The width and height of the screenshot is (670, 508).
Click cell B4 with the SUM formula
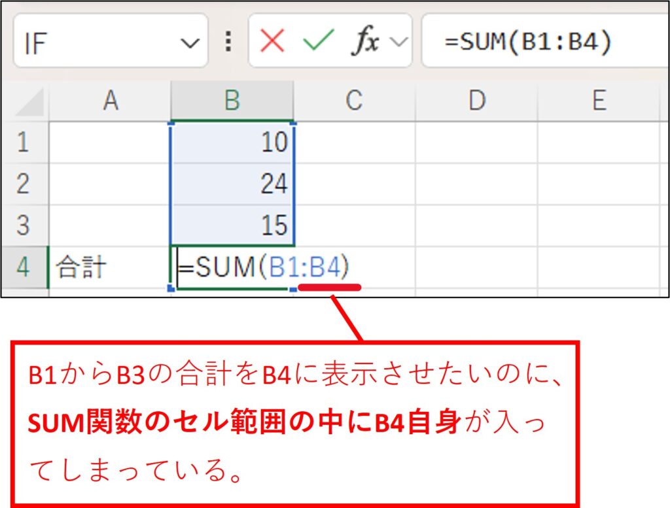click(232, 267)
